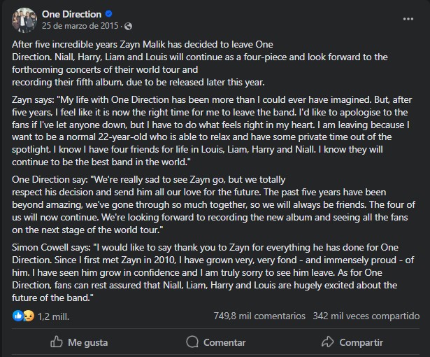Click the "Simon Cowell says" paragraph
The width and height of the screenshot is (430, 357).
click(x=210, y=272)
